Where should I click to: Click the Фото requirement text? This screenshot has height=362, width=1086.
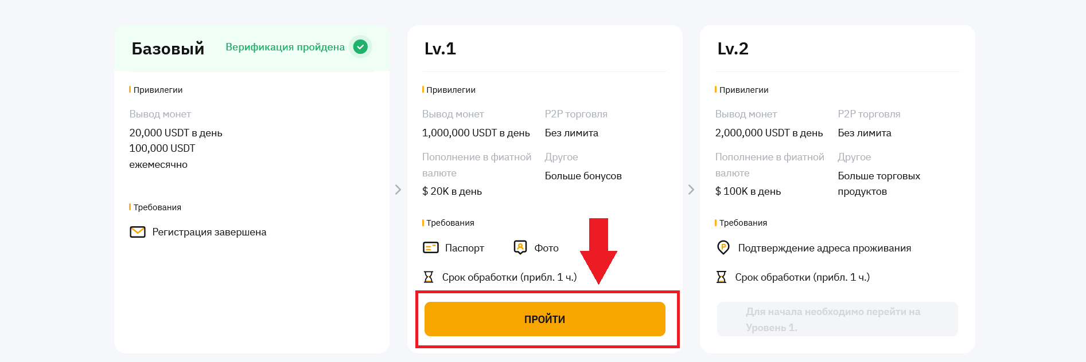tap(546, 248)
